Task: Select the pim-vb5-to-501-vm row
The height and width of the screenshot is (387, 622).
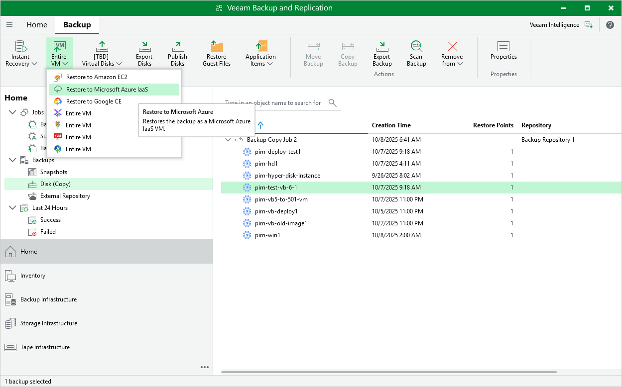Action: tap(421, 199)
